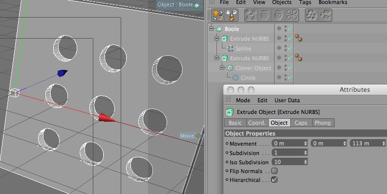Collapse the Extrude NURBS node containing Spline

click(x=216, y=38)
